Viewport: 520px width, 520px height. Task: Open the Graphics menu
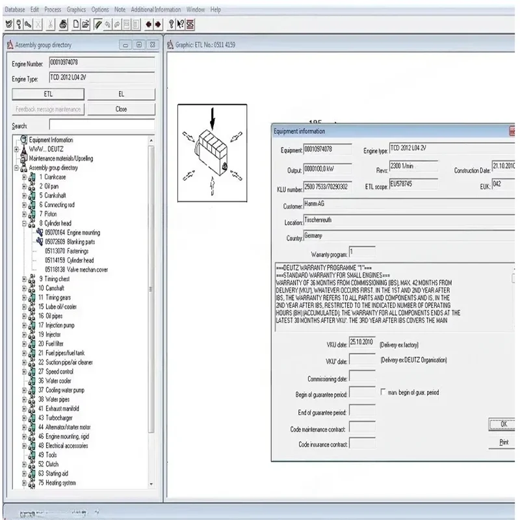[76, 10]
